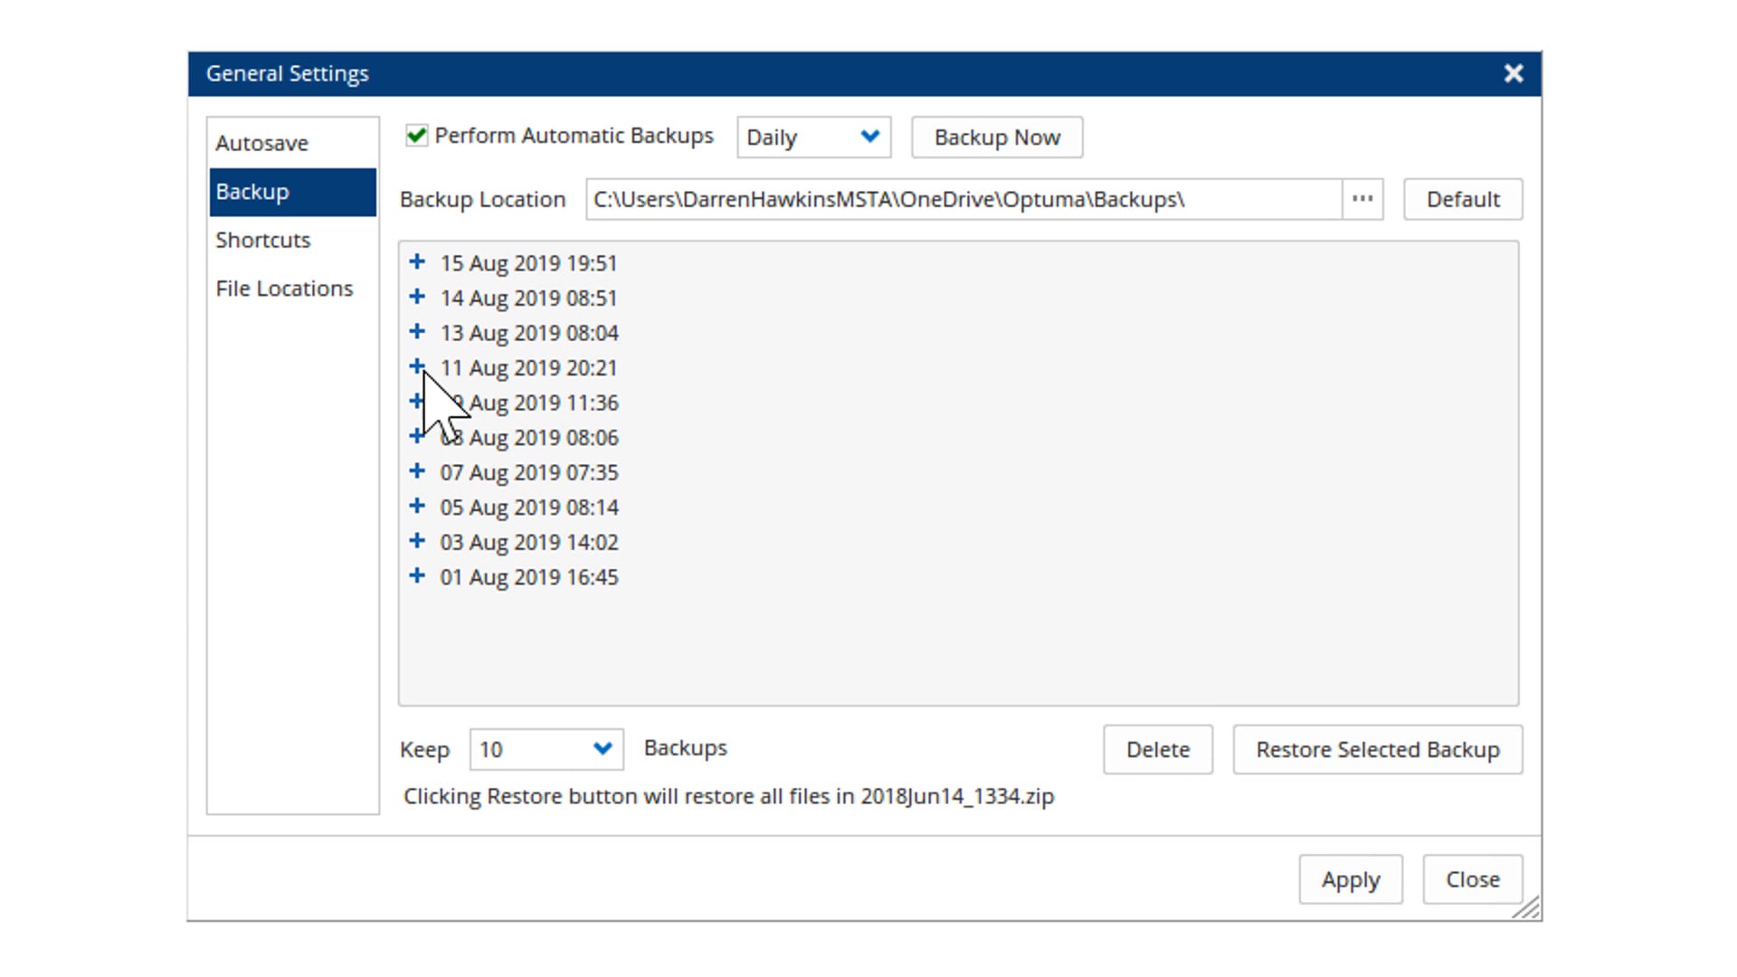
Task: Reset backup location with Default button
Action: 1463,199
